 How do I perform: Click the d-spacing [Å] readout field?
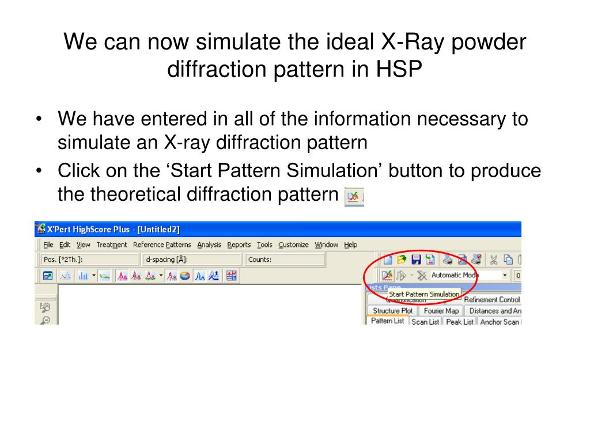(x=192, y=260)
